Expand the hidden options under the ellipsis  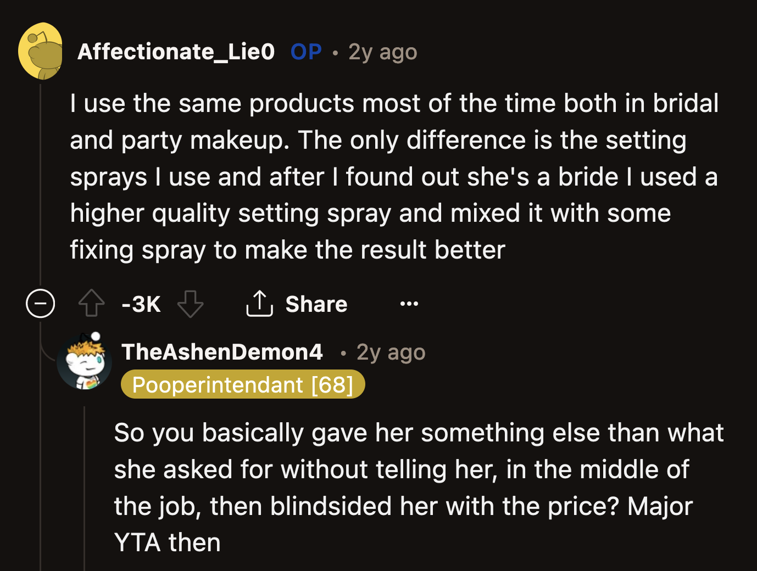pos(409,304)
